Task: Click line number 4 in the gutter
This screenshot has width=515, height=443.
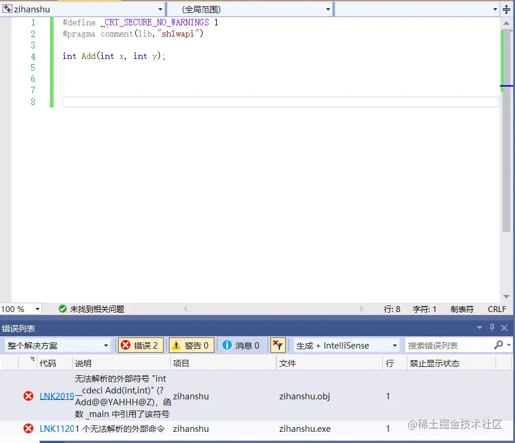Action: pyautogui.click(x=33, y=57)
